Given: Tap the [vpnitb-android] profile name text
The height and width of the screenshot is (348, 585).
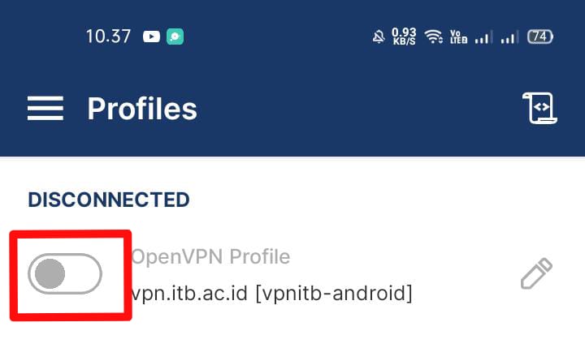Looking at the screenshot, I should pyautogui.click(x=334, y=292).
